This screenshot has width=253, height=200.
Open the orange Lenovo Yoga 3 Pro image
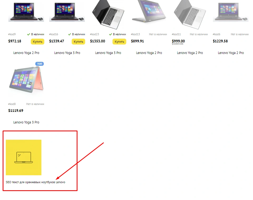[x=26, y=80]
